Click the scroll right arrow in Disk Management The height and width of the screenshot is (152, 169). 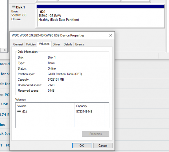5,50
